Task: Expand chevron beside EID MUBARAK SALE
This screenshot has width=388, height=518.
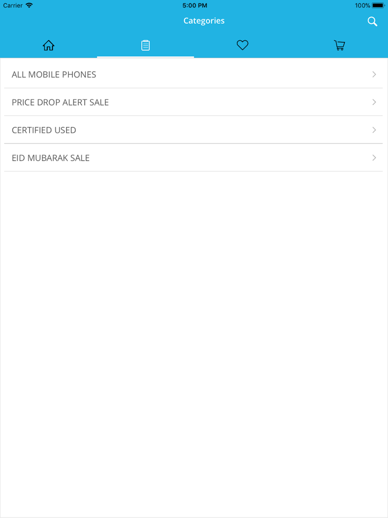Action: coord(374,158)
